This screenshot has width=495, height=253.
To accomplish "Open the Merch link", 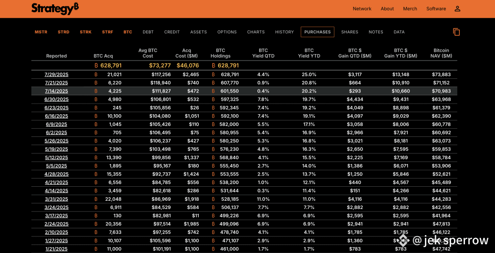I will [x=410, y=9].
